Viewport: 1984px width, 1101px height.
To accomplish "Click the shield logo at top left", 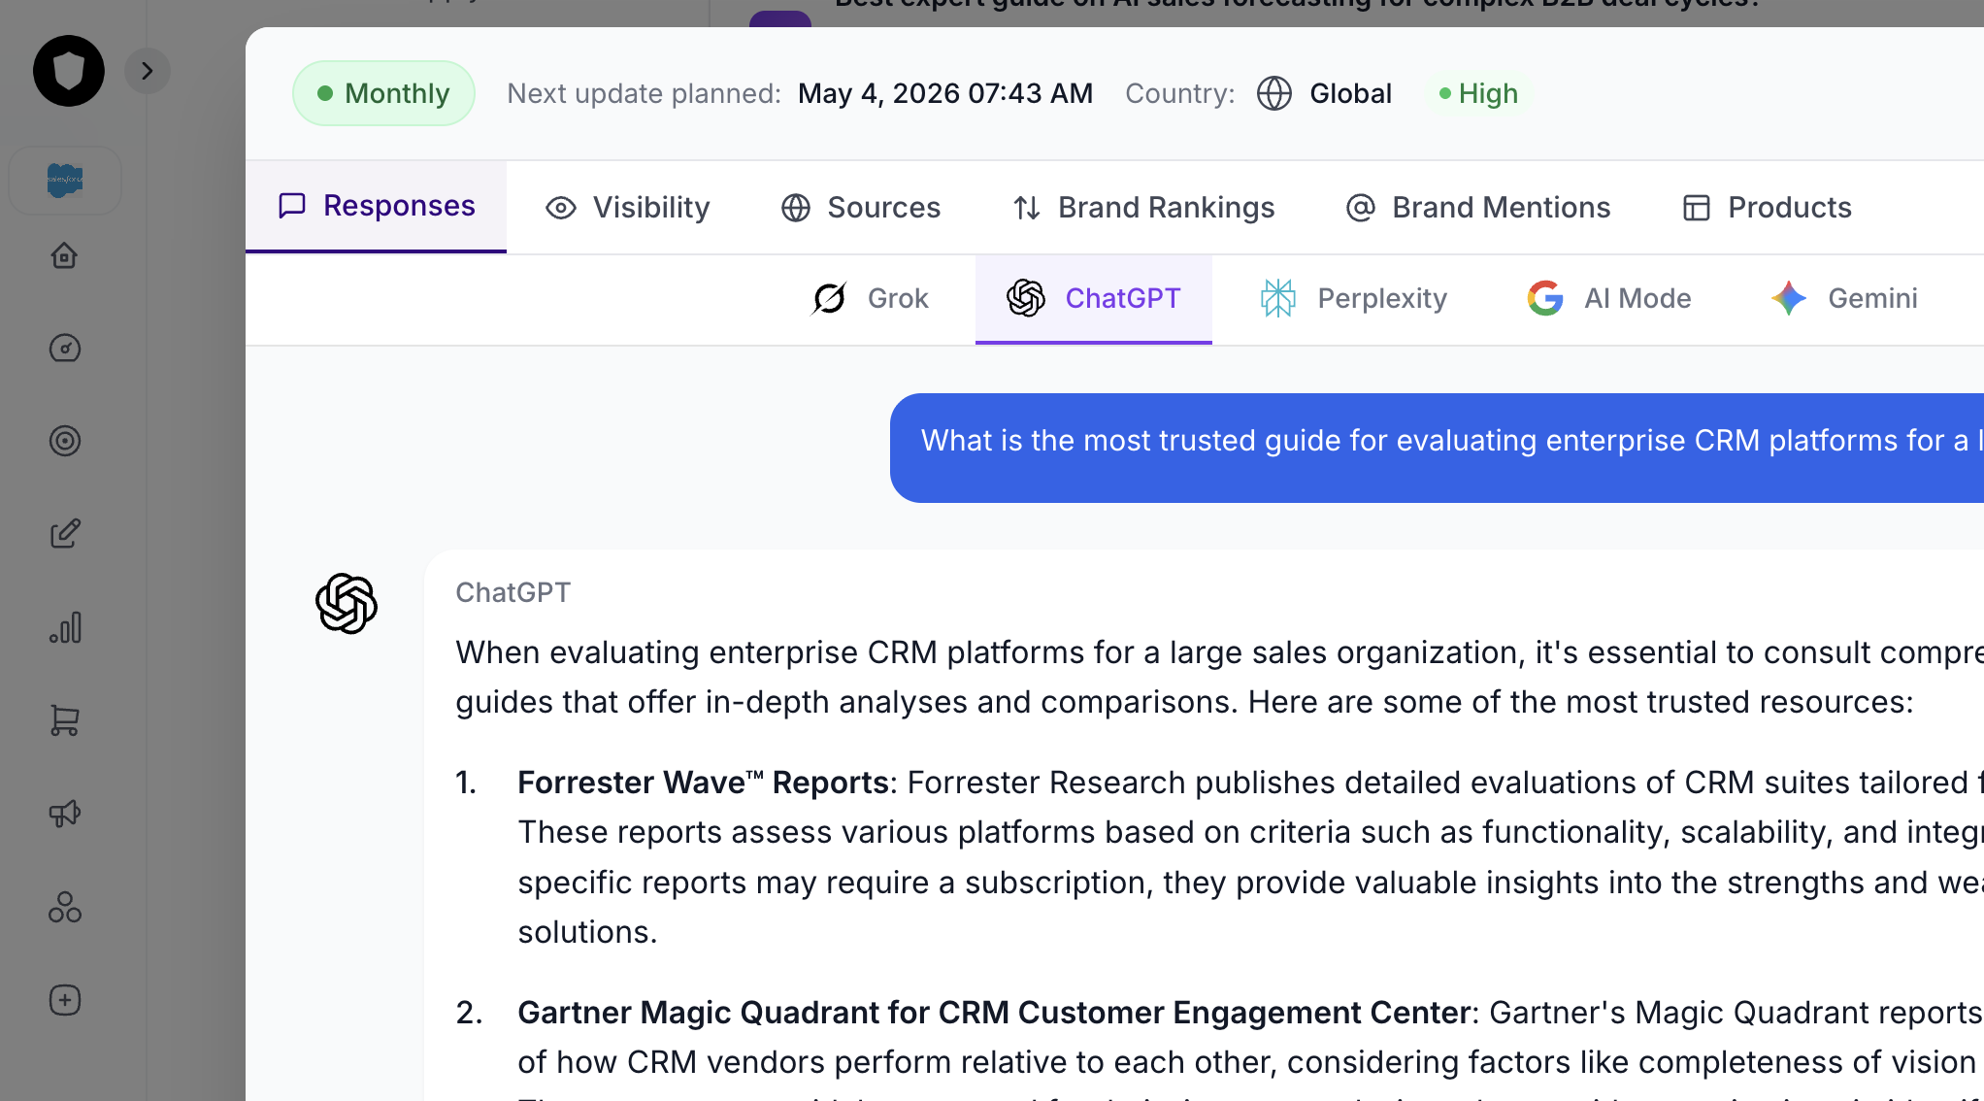I will (x=69, y=71).
